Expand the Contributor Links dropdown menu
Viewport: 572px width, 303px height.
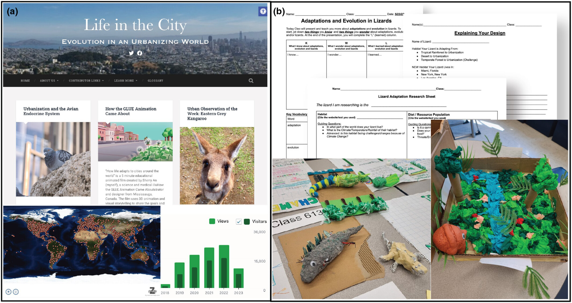tap(86, 80)
